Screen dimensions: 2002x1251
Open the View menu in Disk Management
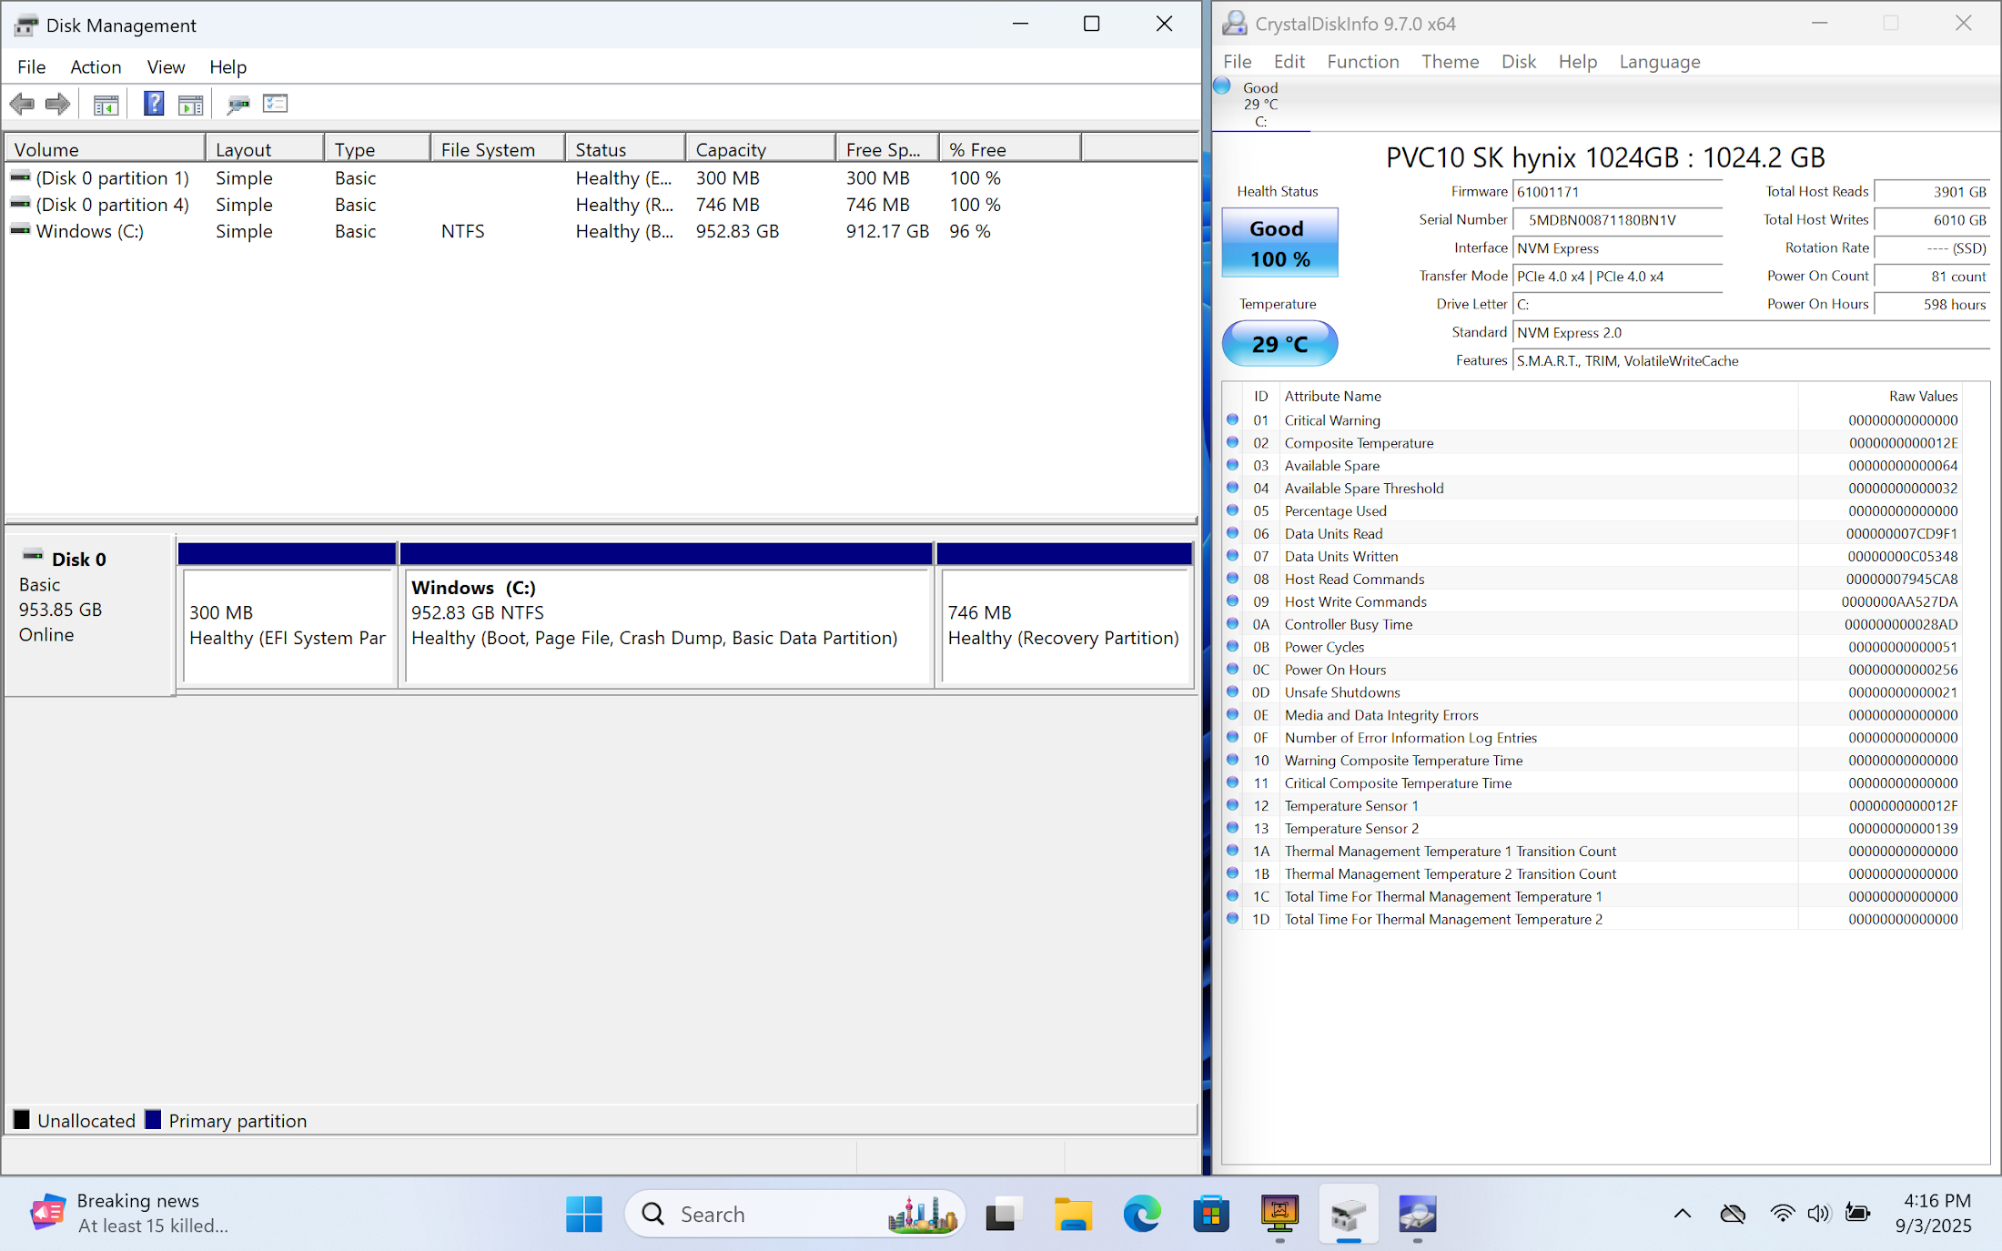(166, 66)
